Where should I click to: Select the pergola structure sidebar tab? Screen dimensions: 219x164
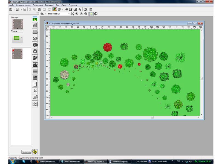[x=35, y=65]
